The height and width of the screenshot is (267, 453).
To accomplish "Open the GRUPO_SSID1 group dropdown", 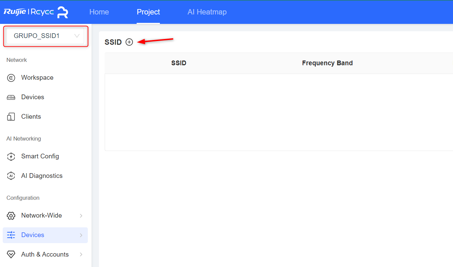I will (45, 36).
